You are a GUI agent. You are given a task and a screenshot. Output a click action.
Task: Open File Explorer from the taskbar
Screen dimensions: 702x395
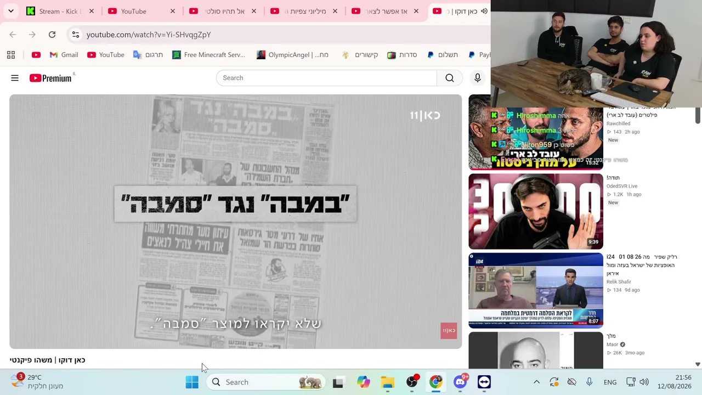(x=388, y=382)
